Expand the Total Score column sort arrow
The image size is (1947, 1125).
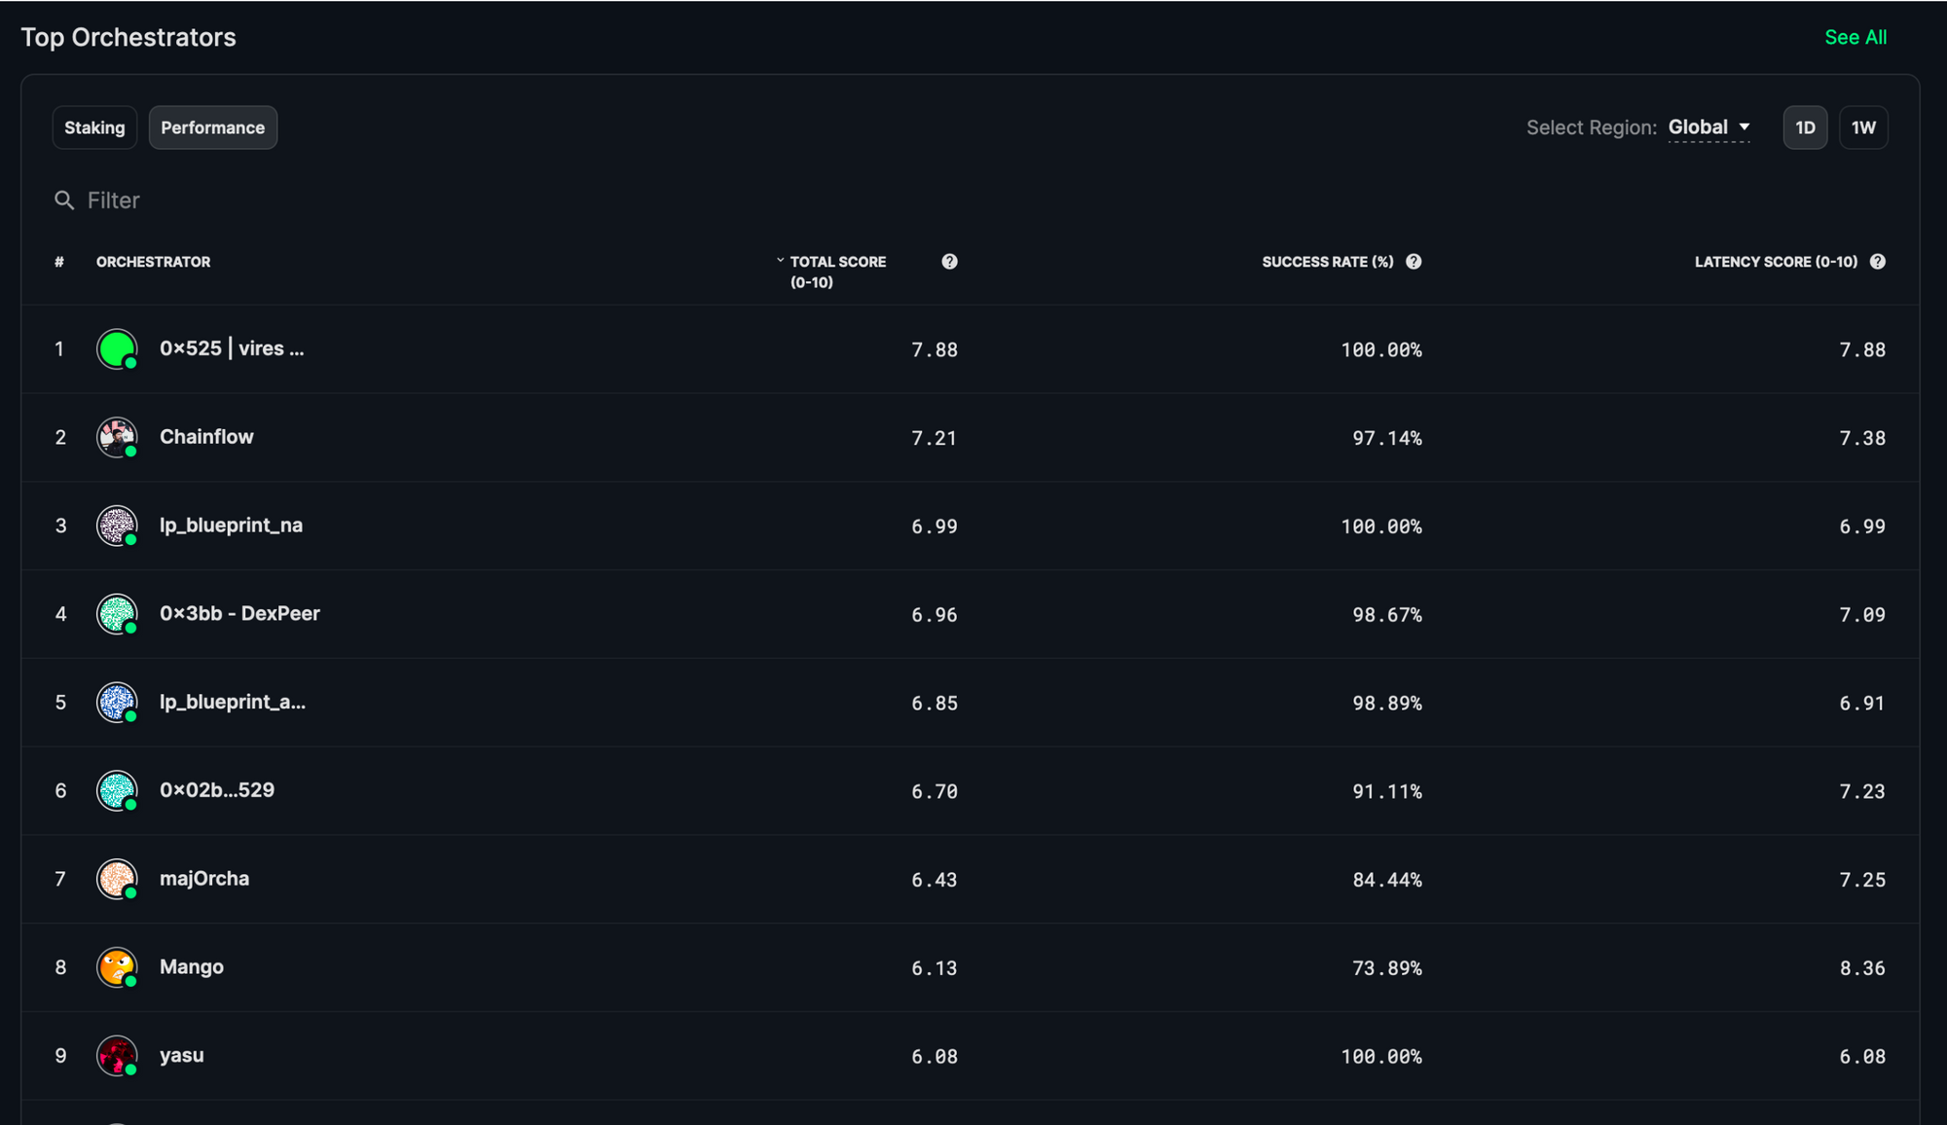(780, 260)
